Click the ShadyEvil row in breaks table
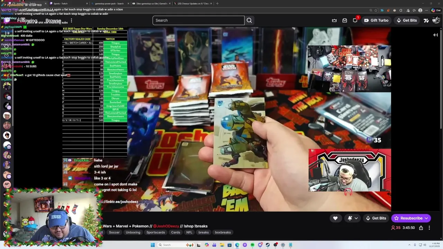443x249 pixels. point(95,47)
